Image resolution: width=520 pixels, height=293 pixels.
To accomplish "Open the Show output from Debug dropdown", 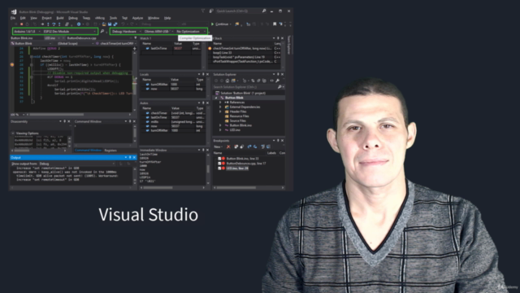I will [x=77, y=164].
